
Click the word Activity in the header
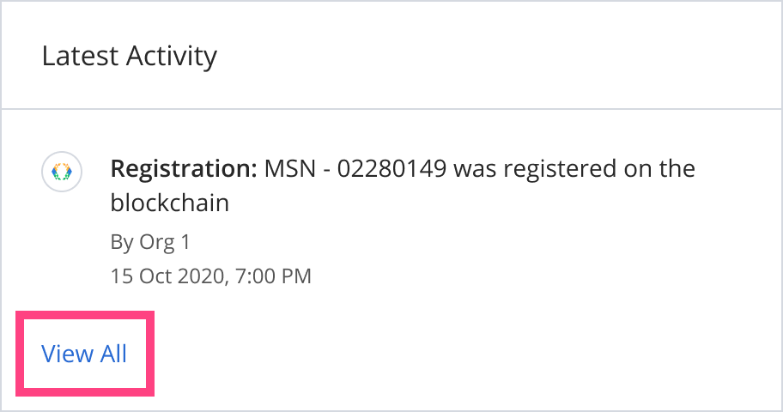click(172, 56)
